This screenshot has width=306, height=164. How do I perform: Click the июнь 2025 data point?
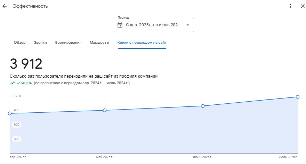click(203, 106)
